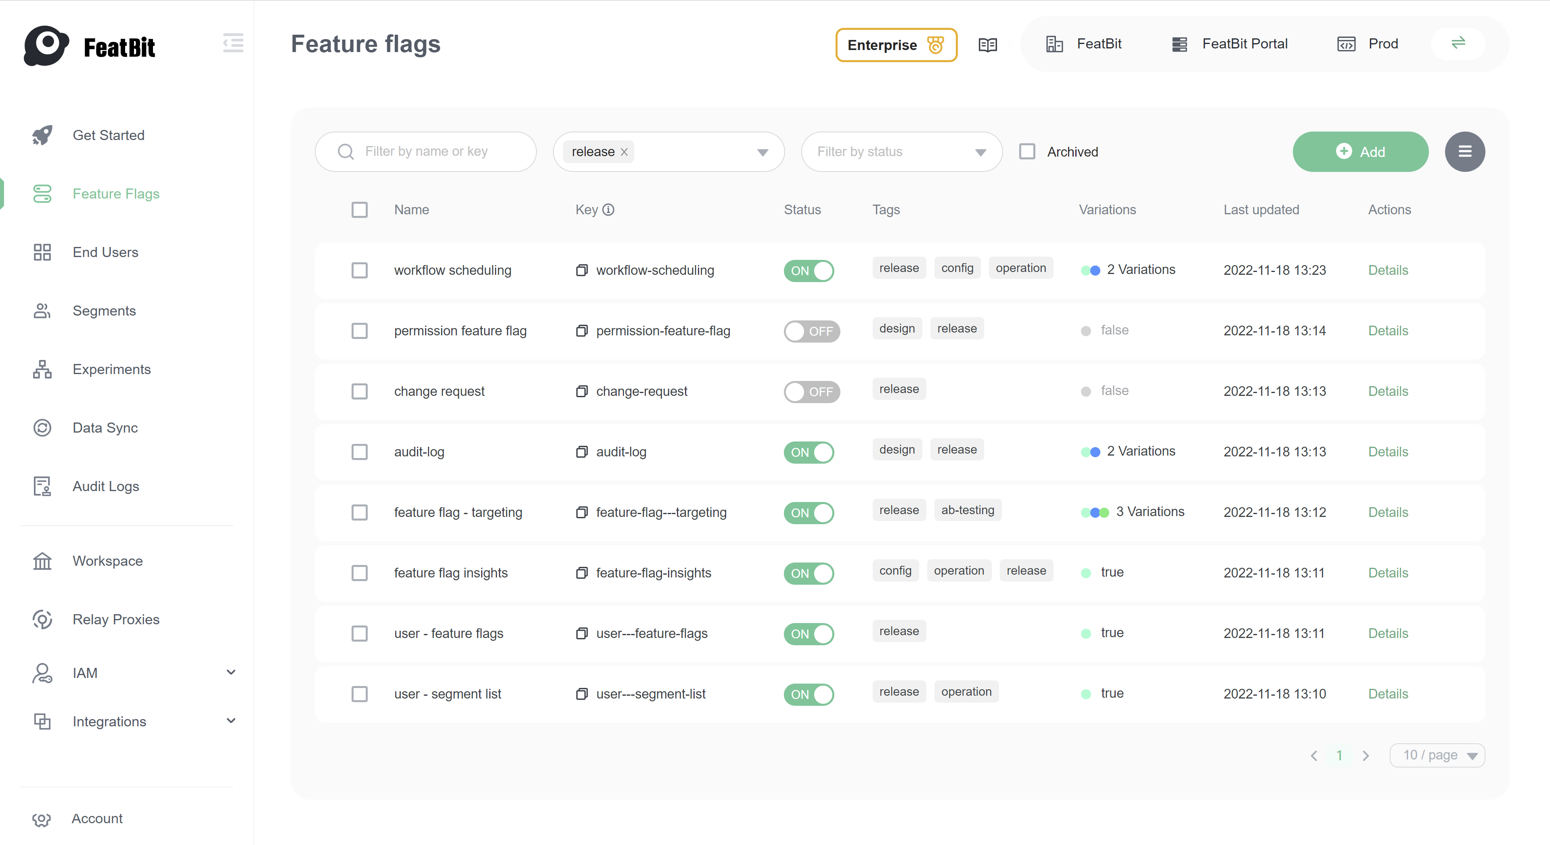Copy the feature-flag---targeting key
1550x845 pixels.
(581, 512)
